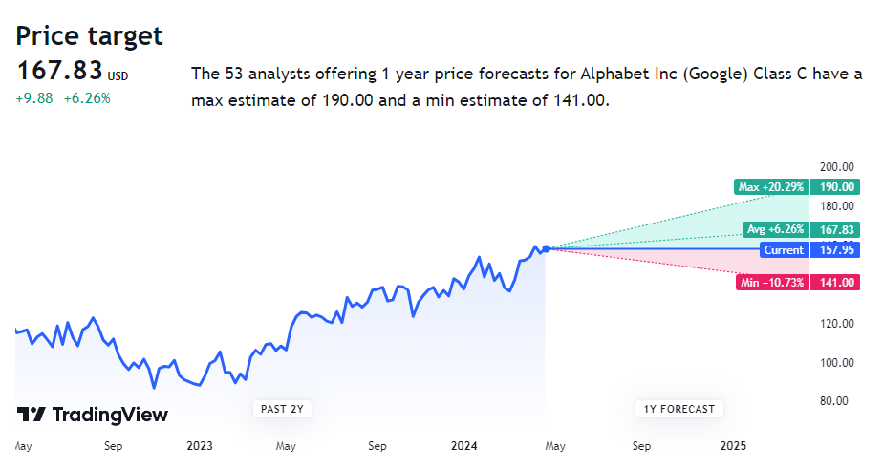This screenshot has width=883, height=470.
Task: Click the Avg +6.26% label
Action: (x=775, y=230)
